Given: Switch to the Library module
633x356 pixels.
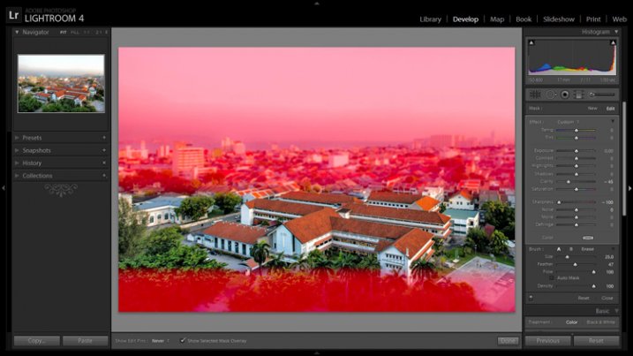Looking at the screenshot, I should tap(431, 19).
